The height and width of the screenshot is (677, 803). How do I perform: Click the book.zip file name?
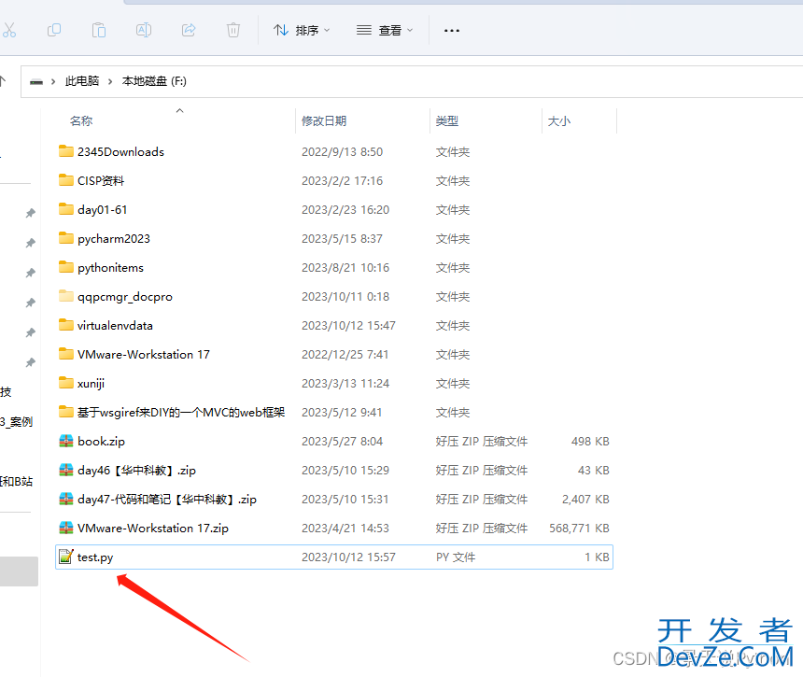coord(102,442)
